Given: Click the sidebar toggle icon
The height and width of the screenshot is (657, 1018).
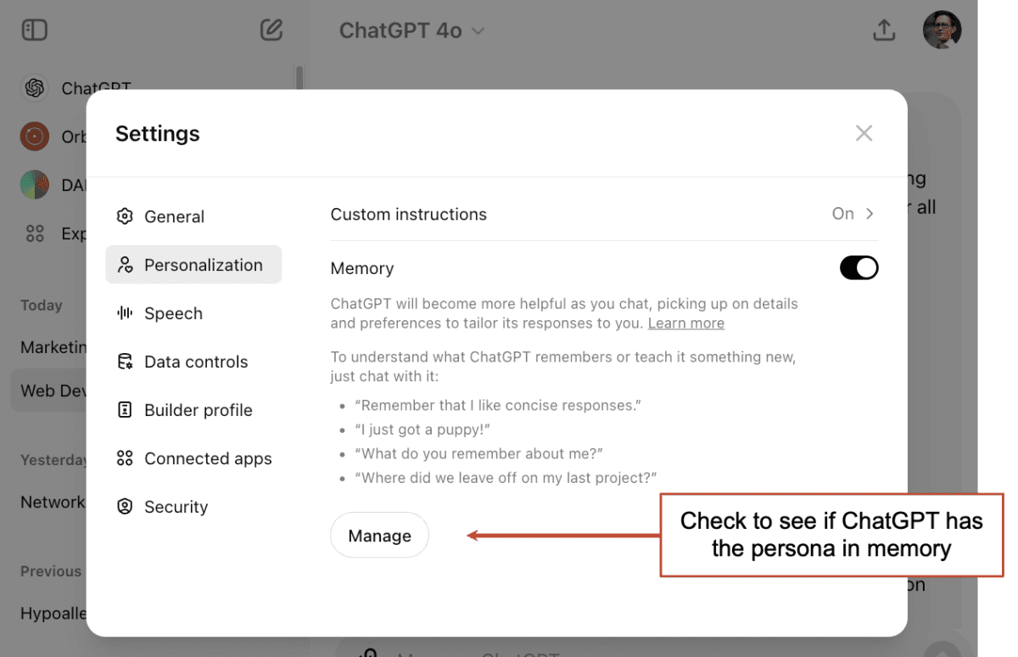Looking at the screenshot, I should [35, 31].
